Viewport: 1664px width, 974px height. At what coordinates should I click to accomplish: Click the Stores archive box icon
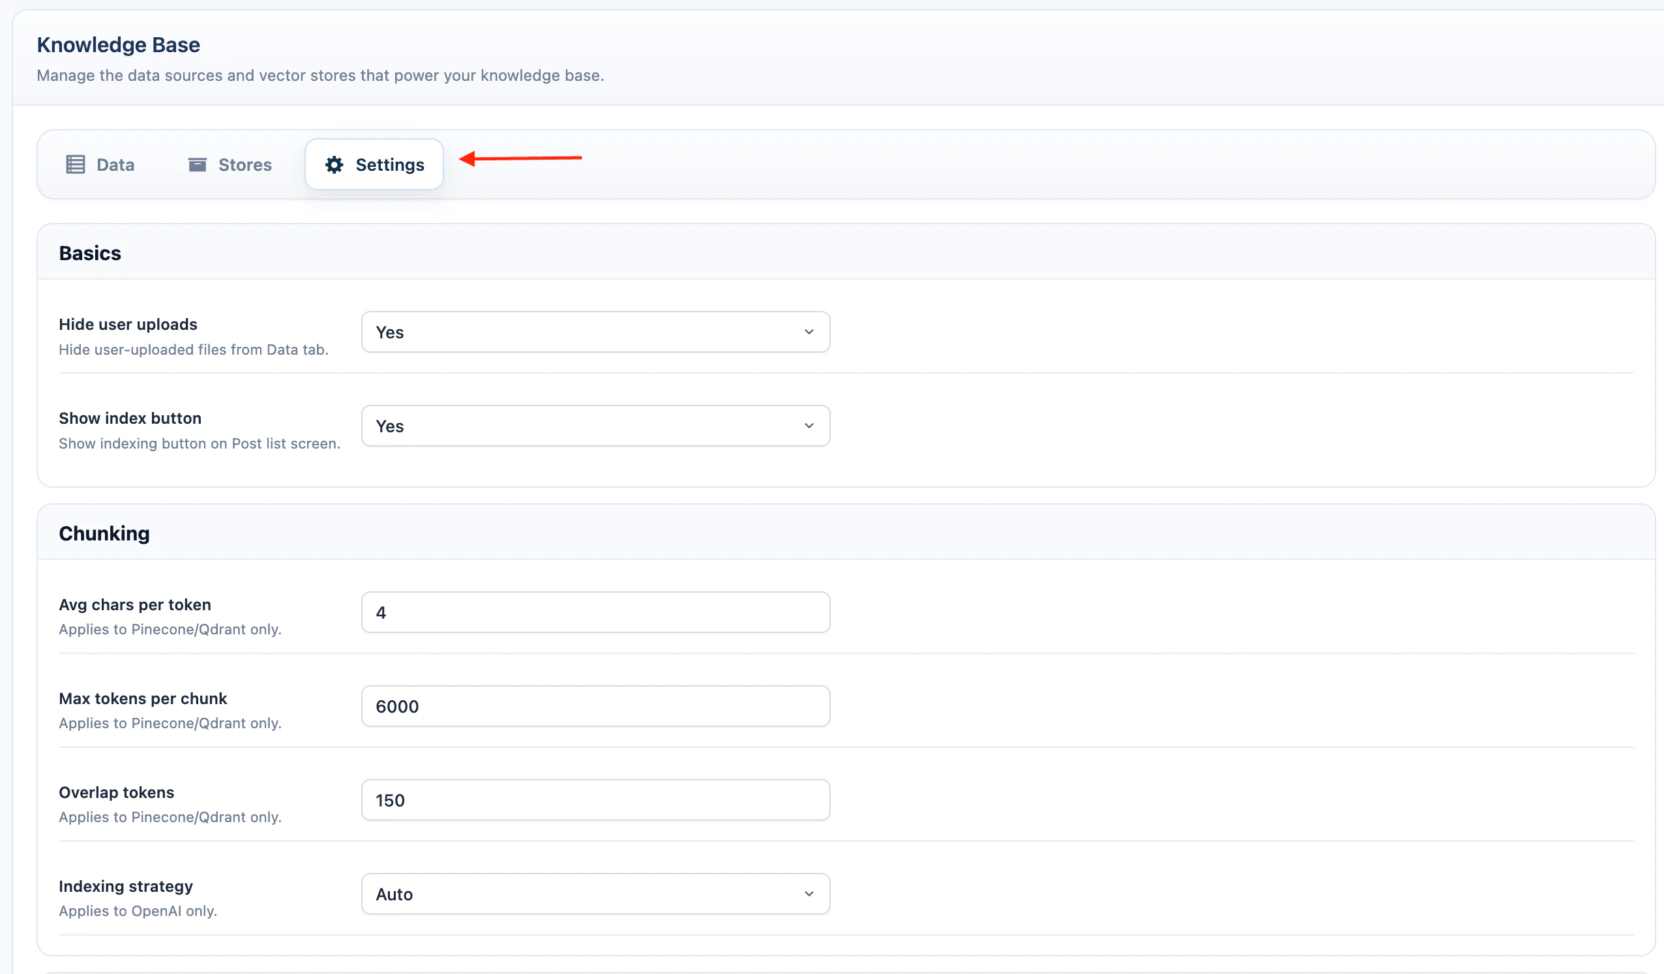click(198, 164)
